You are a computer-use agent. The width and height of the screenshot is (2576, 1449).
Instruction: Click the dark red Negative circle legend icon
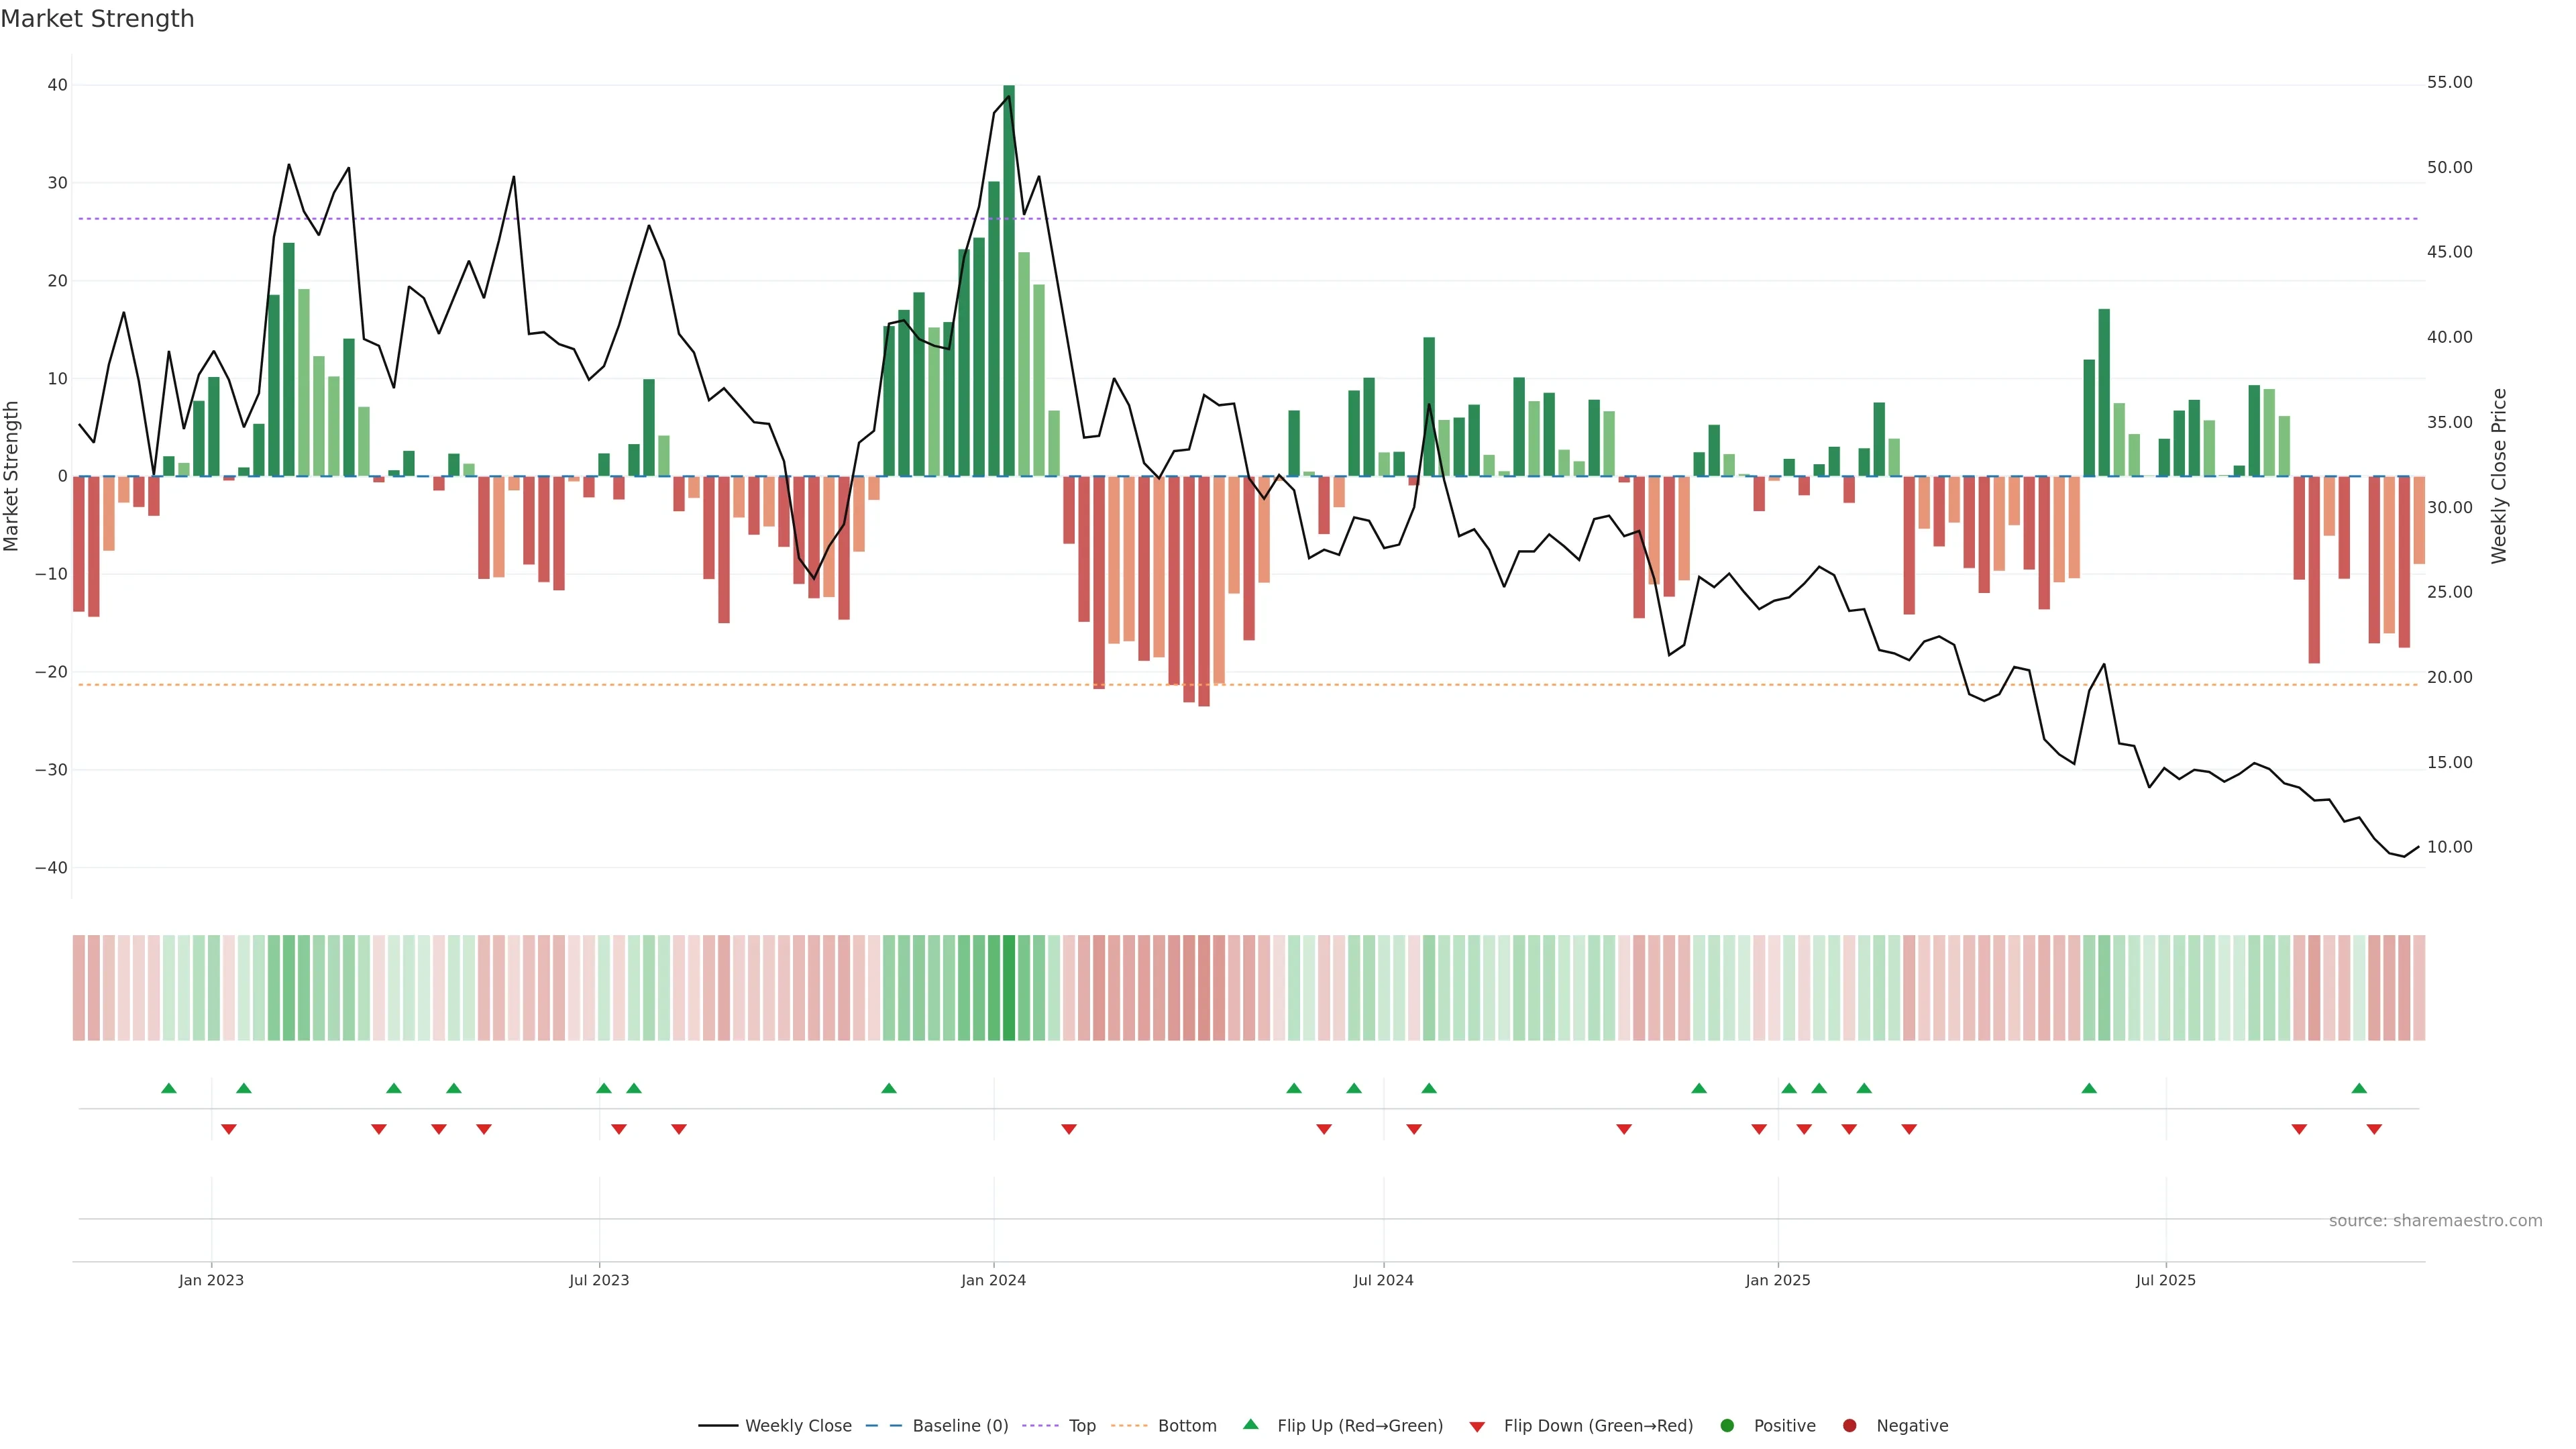(x=1849, y=1425)
